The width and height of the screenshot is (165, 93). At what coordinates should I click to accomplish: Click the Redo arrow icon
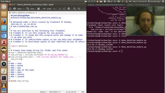(54, 9)
